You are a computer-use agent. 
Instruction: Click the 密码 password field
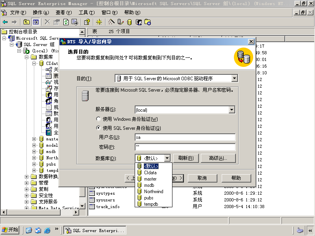(x=185, y=147)
